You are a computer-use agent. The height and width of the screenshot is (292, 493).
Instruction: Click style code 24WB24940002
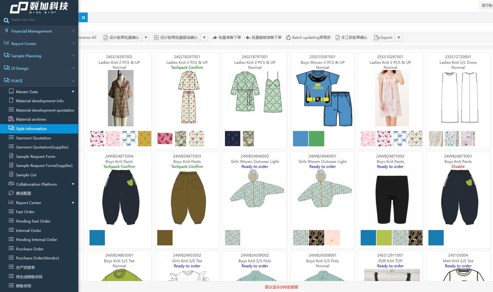tap(255, 156)
